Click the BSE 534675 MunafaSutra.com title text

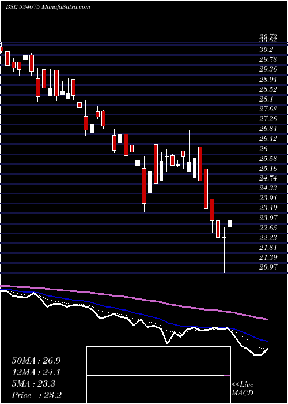click(48, 7)
